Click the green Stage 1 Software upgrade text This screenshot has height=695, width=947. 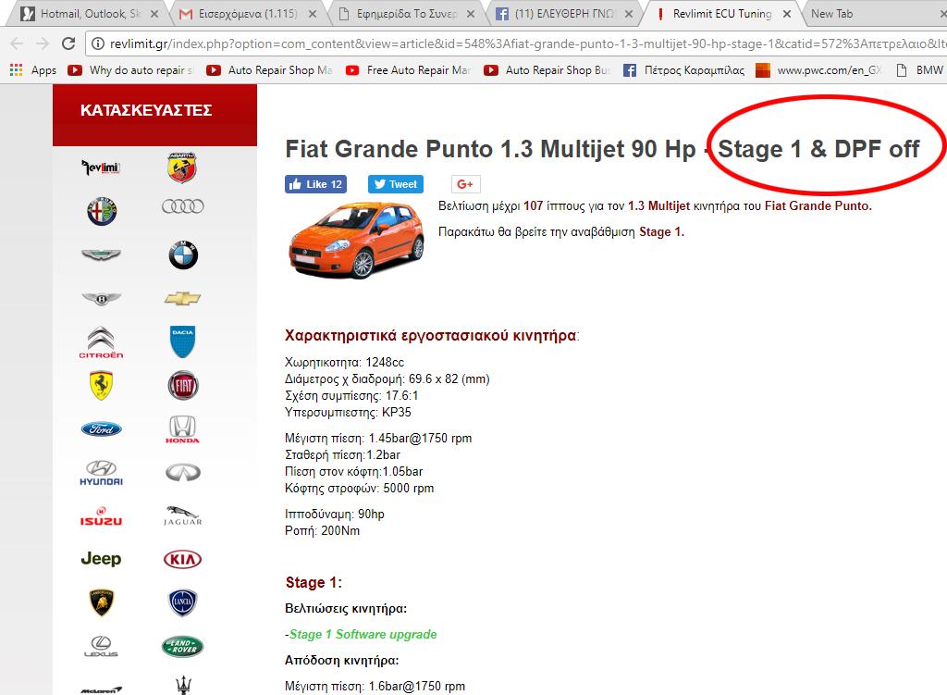(x=361, y=634)
